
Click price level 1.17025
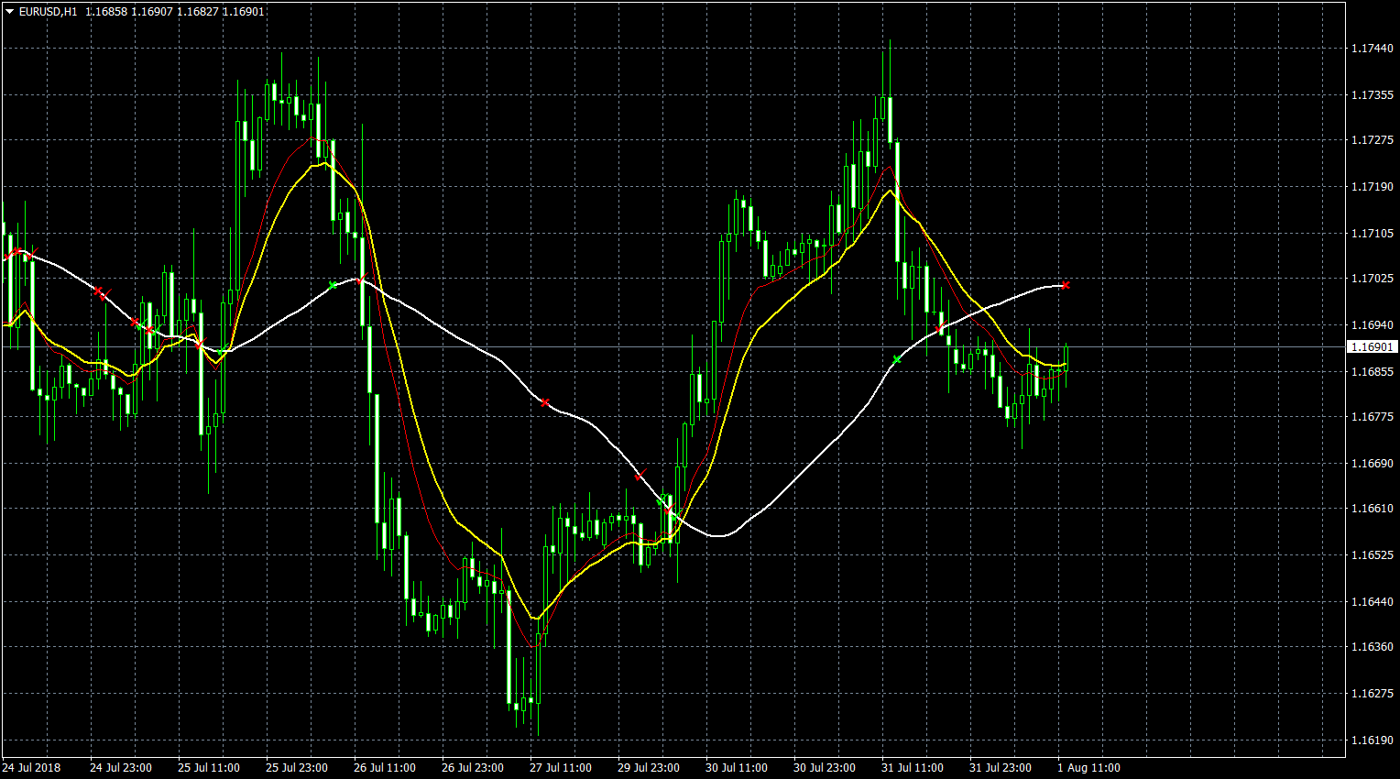tap(1373, 279)
